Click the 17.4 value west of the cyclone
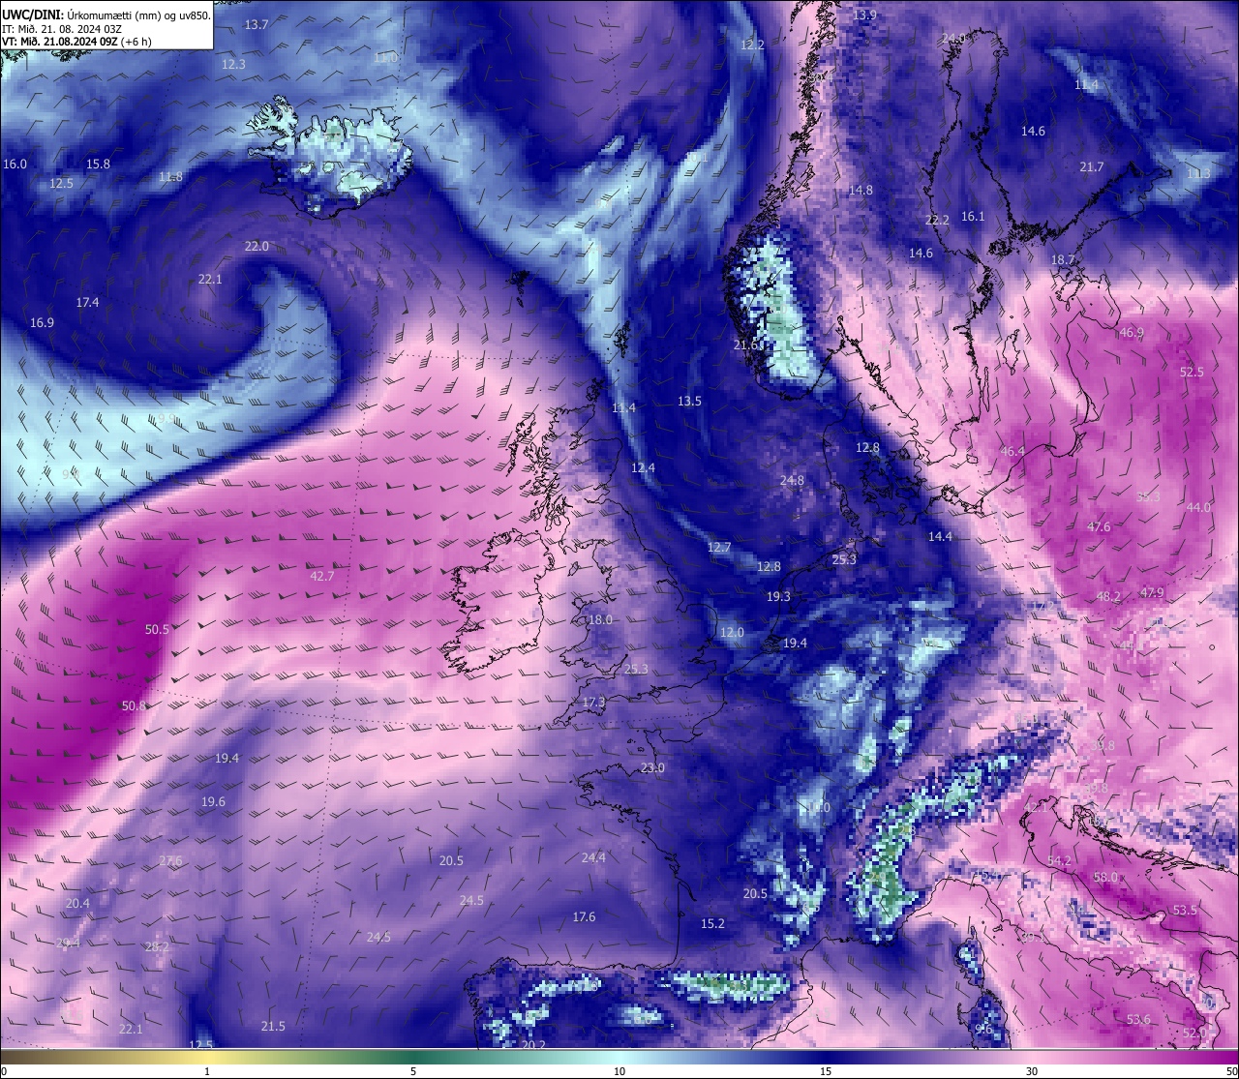The image size is (1239, 1079). tap(87, 302)
